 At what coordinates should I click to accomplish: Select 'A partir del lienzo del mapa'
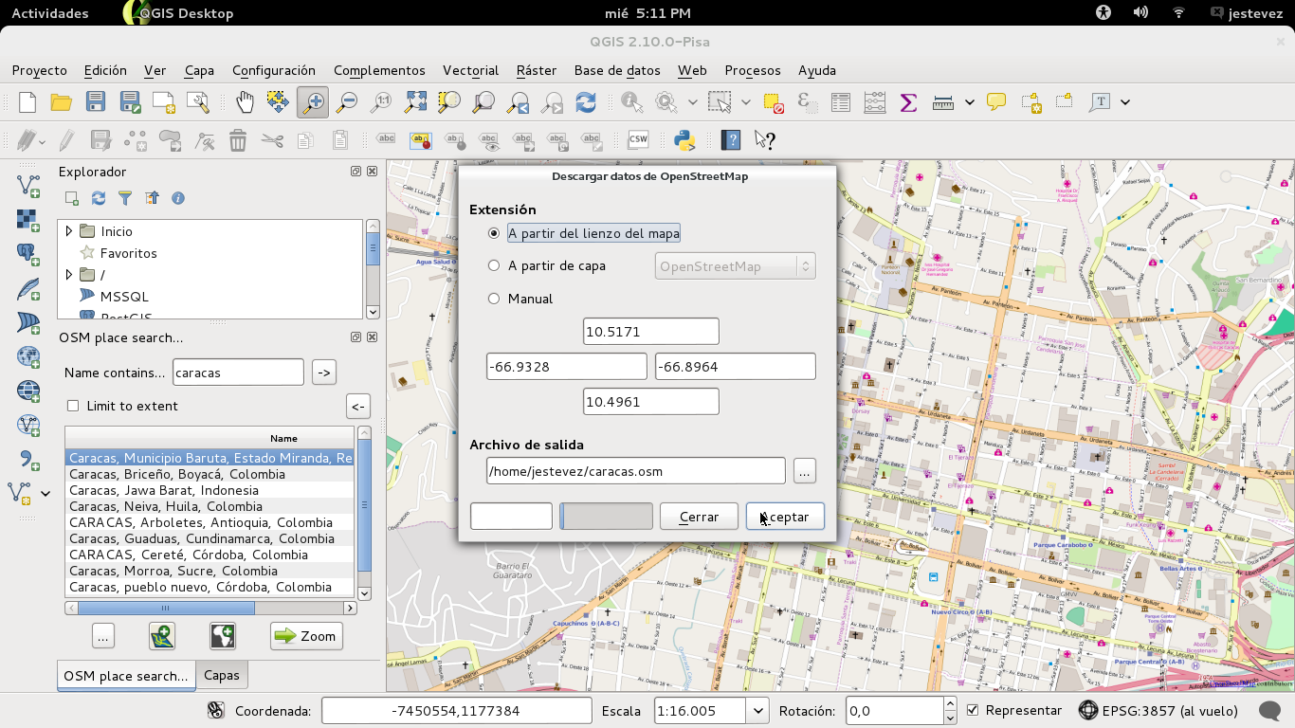[494, 233]
